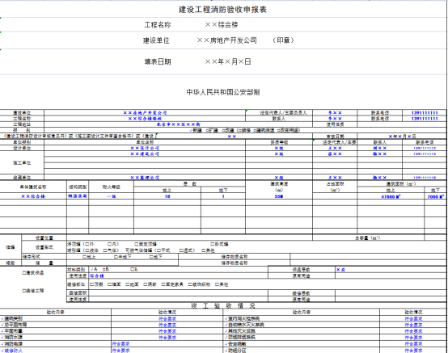Screen dimensions: 448x353
Task: Click the blue ××房地产开发公司 cell in the table
Action: tap(145, 113)
